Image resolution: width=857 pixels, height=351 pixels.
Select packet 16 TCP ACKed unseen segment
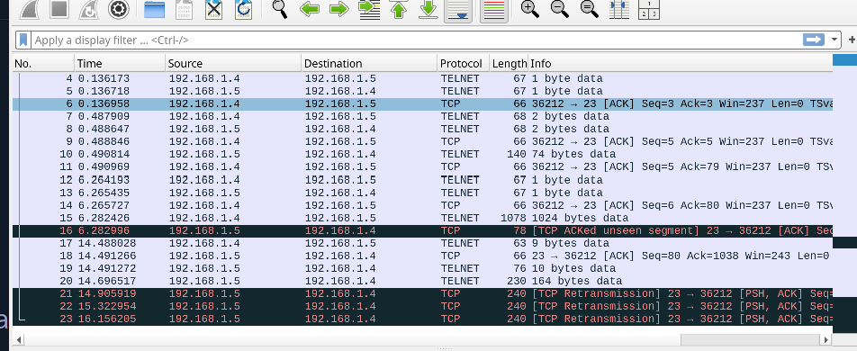(422, 230)
